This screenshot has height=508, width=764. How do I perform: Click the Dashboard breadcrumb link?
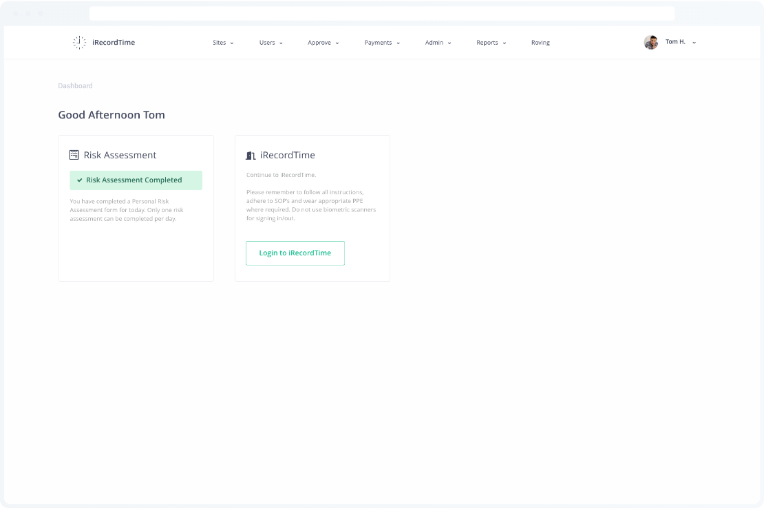pyautogui.click(x=75, y=86)
